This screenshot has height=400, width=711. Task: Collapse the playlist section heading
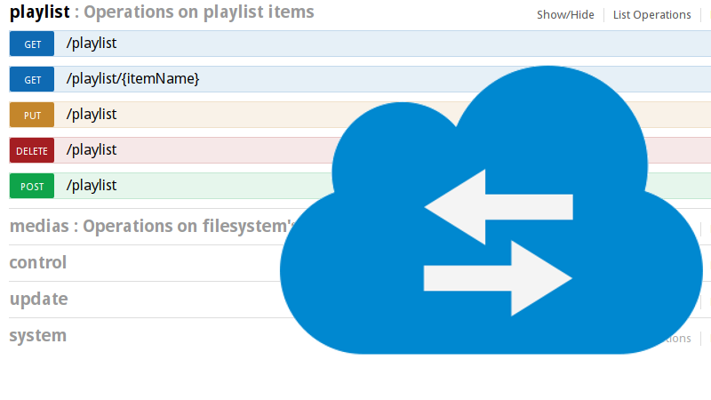coord(39,12)
